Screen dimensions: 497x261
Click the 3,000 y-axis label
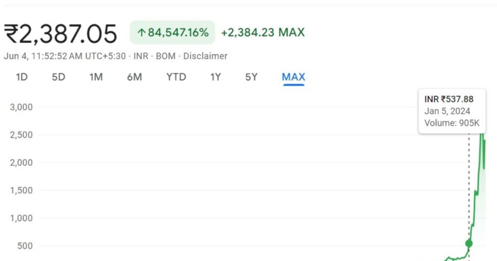tap(21, 107)
